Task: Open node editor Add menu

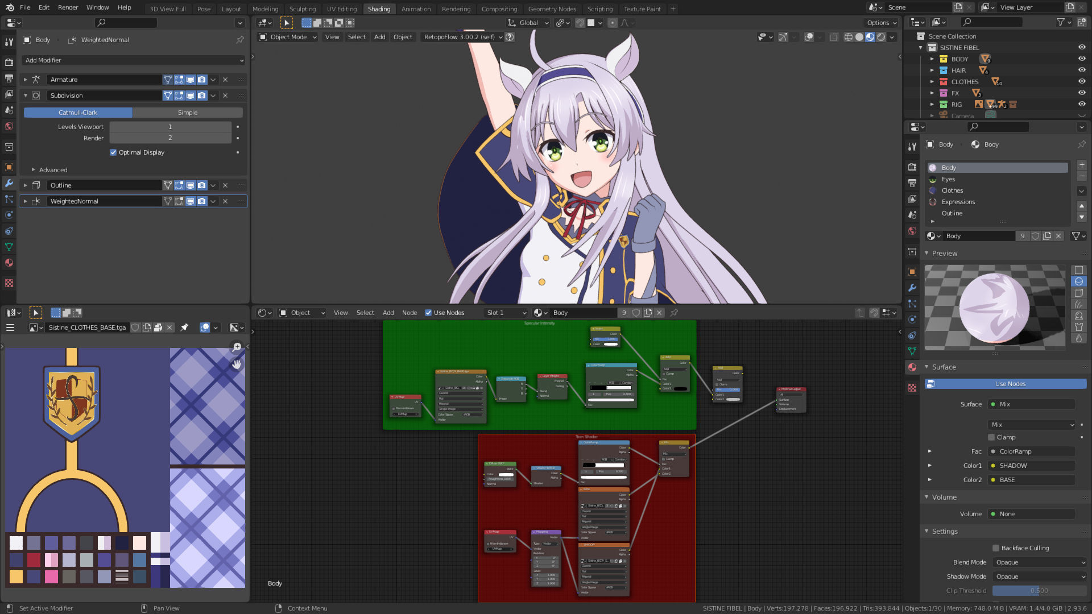Action: pyautogui.click(x=388, y=313)
